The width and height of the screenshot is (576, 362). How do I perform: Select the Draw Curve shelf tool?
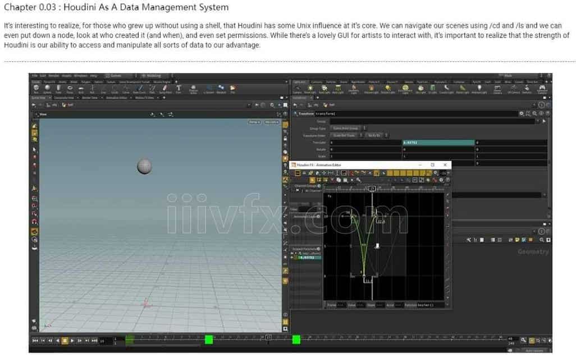pyautogui.click(x=140, y=89)
